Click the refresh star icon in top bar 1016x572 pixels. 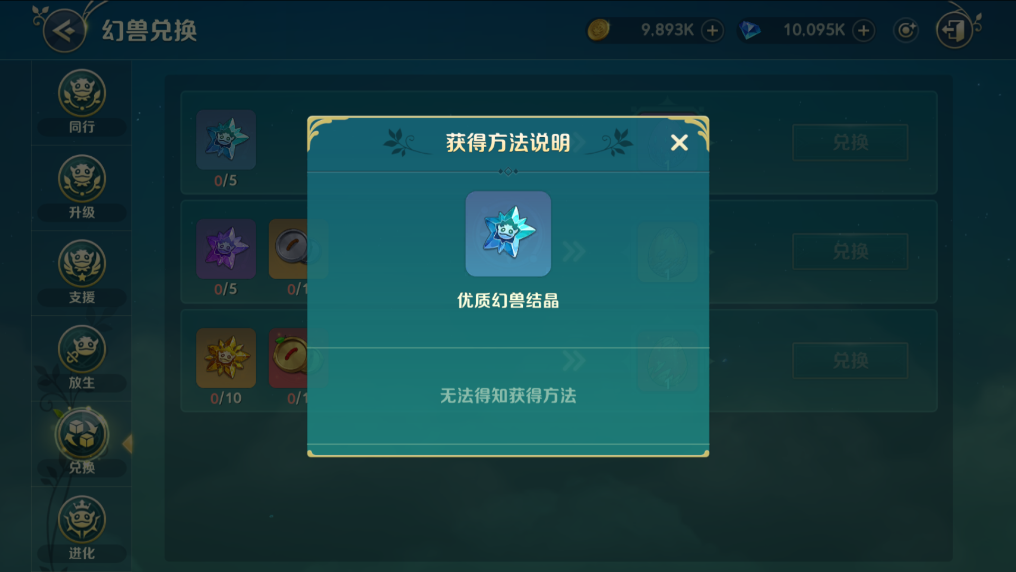pos(906,30)
